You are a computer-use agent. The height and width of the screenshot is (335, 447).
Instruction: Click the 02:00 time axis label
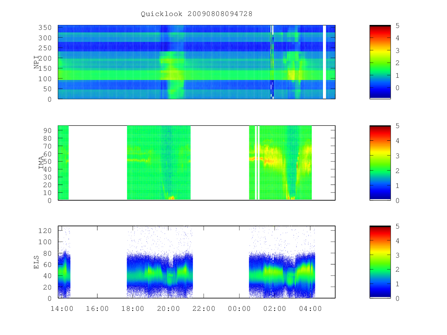[x=275, y=309]
